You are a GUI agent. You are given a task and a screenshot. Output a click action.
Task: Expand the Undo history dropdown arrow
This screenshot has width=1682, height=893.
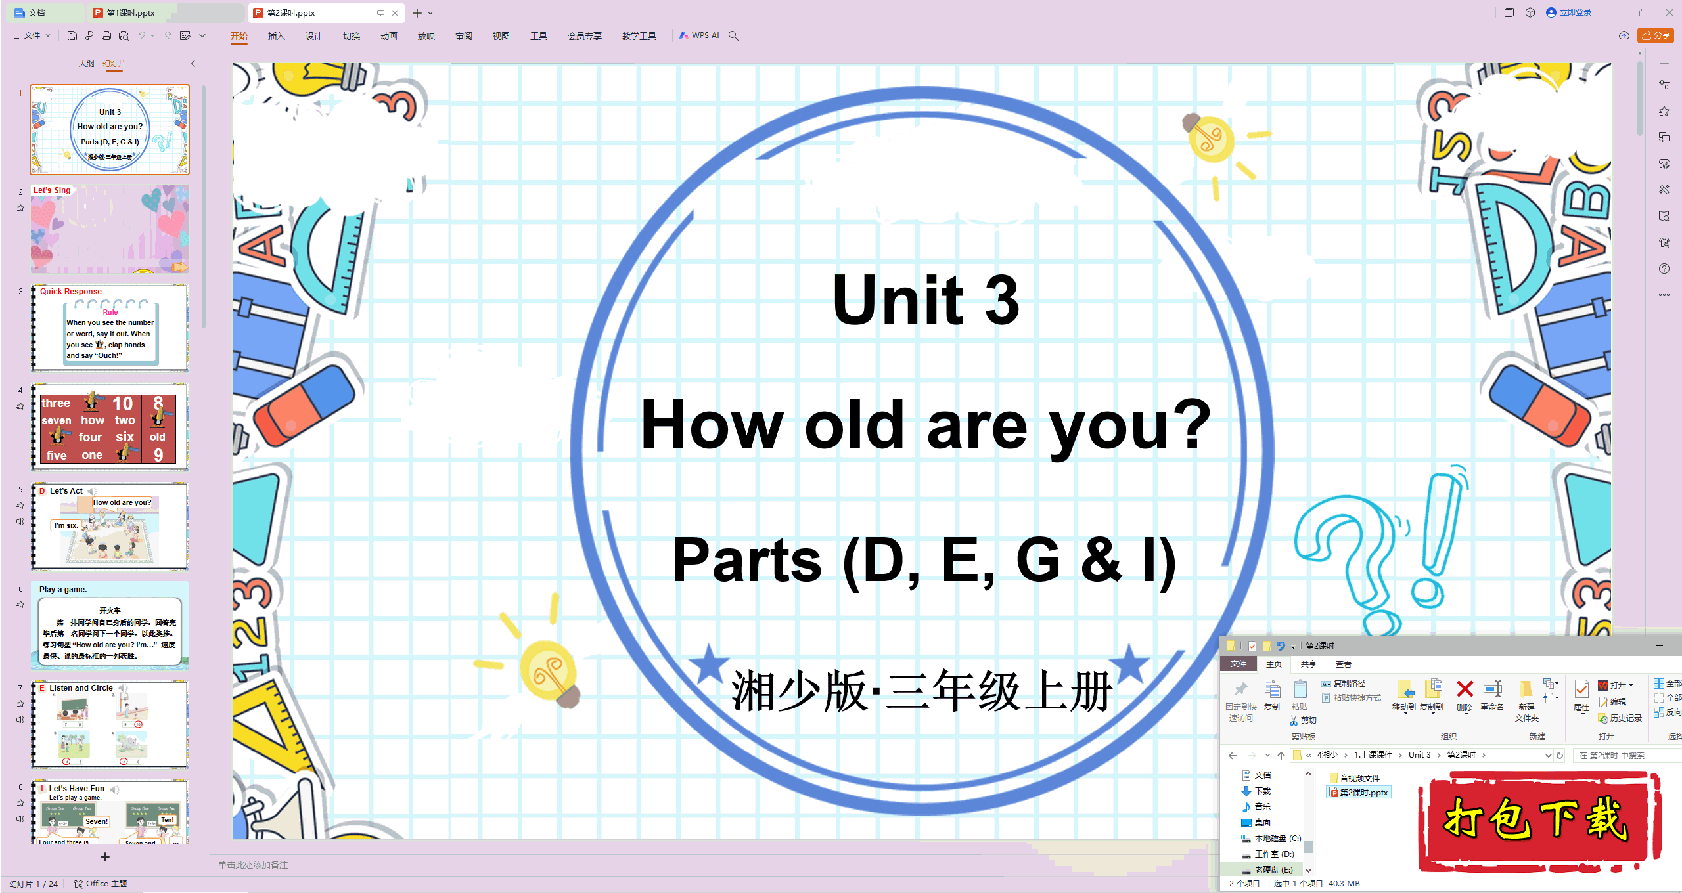coord(152,35)
